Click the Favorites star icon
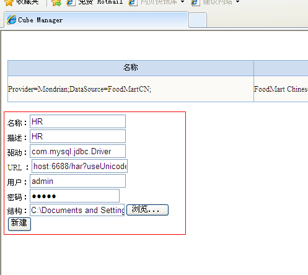 pyautogui.click(x=9, y=2)
